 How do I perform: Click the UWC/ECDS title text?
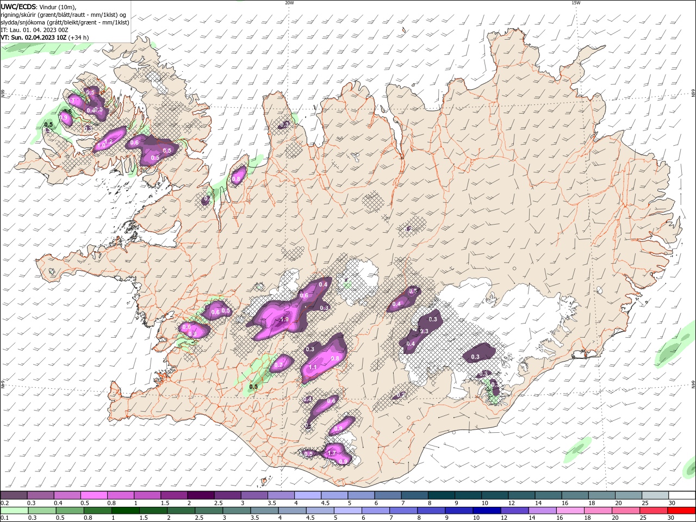click(x=19, y=7)
